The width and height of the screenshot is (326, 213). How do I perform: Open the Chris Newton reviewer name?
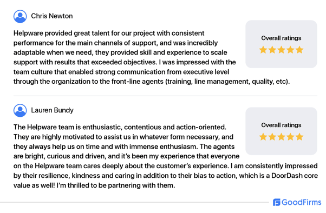(x=52, y=16)
